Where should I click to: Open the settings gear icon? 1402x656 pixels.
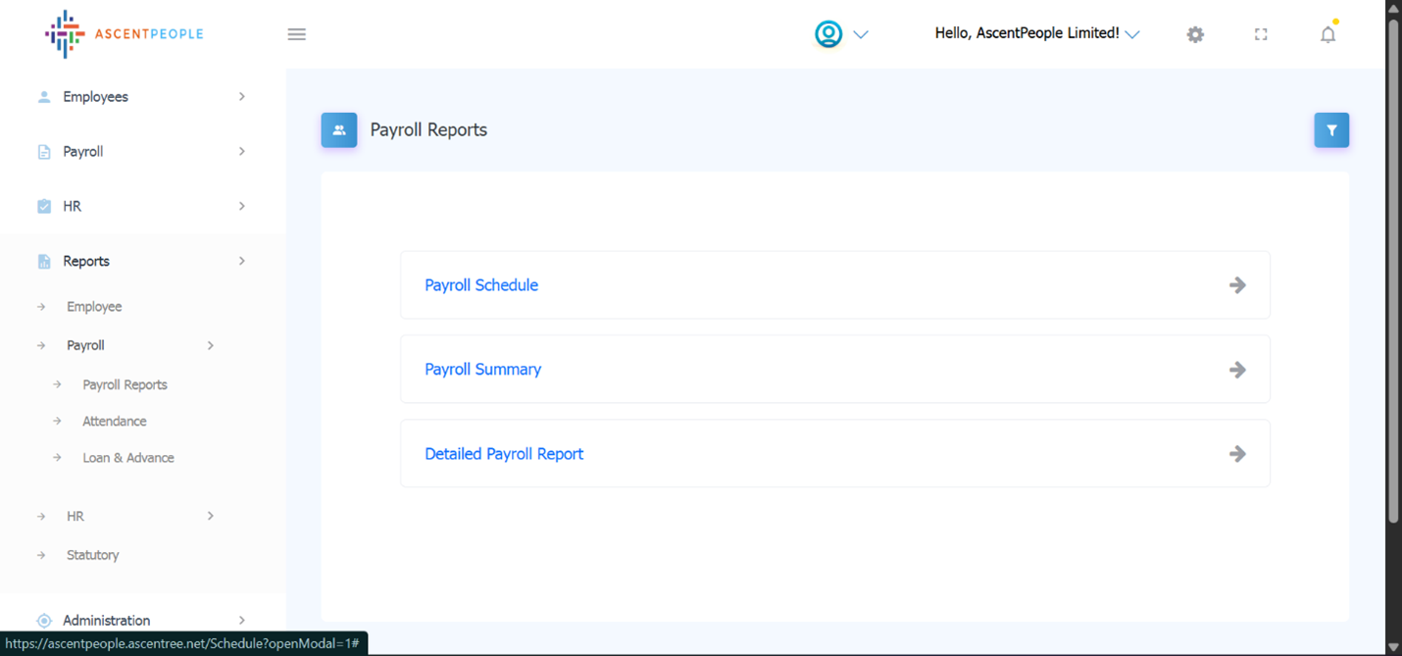coord(1195,34)
